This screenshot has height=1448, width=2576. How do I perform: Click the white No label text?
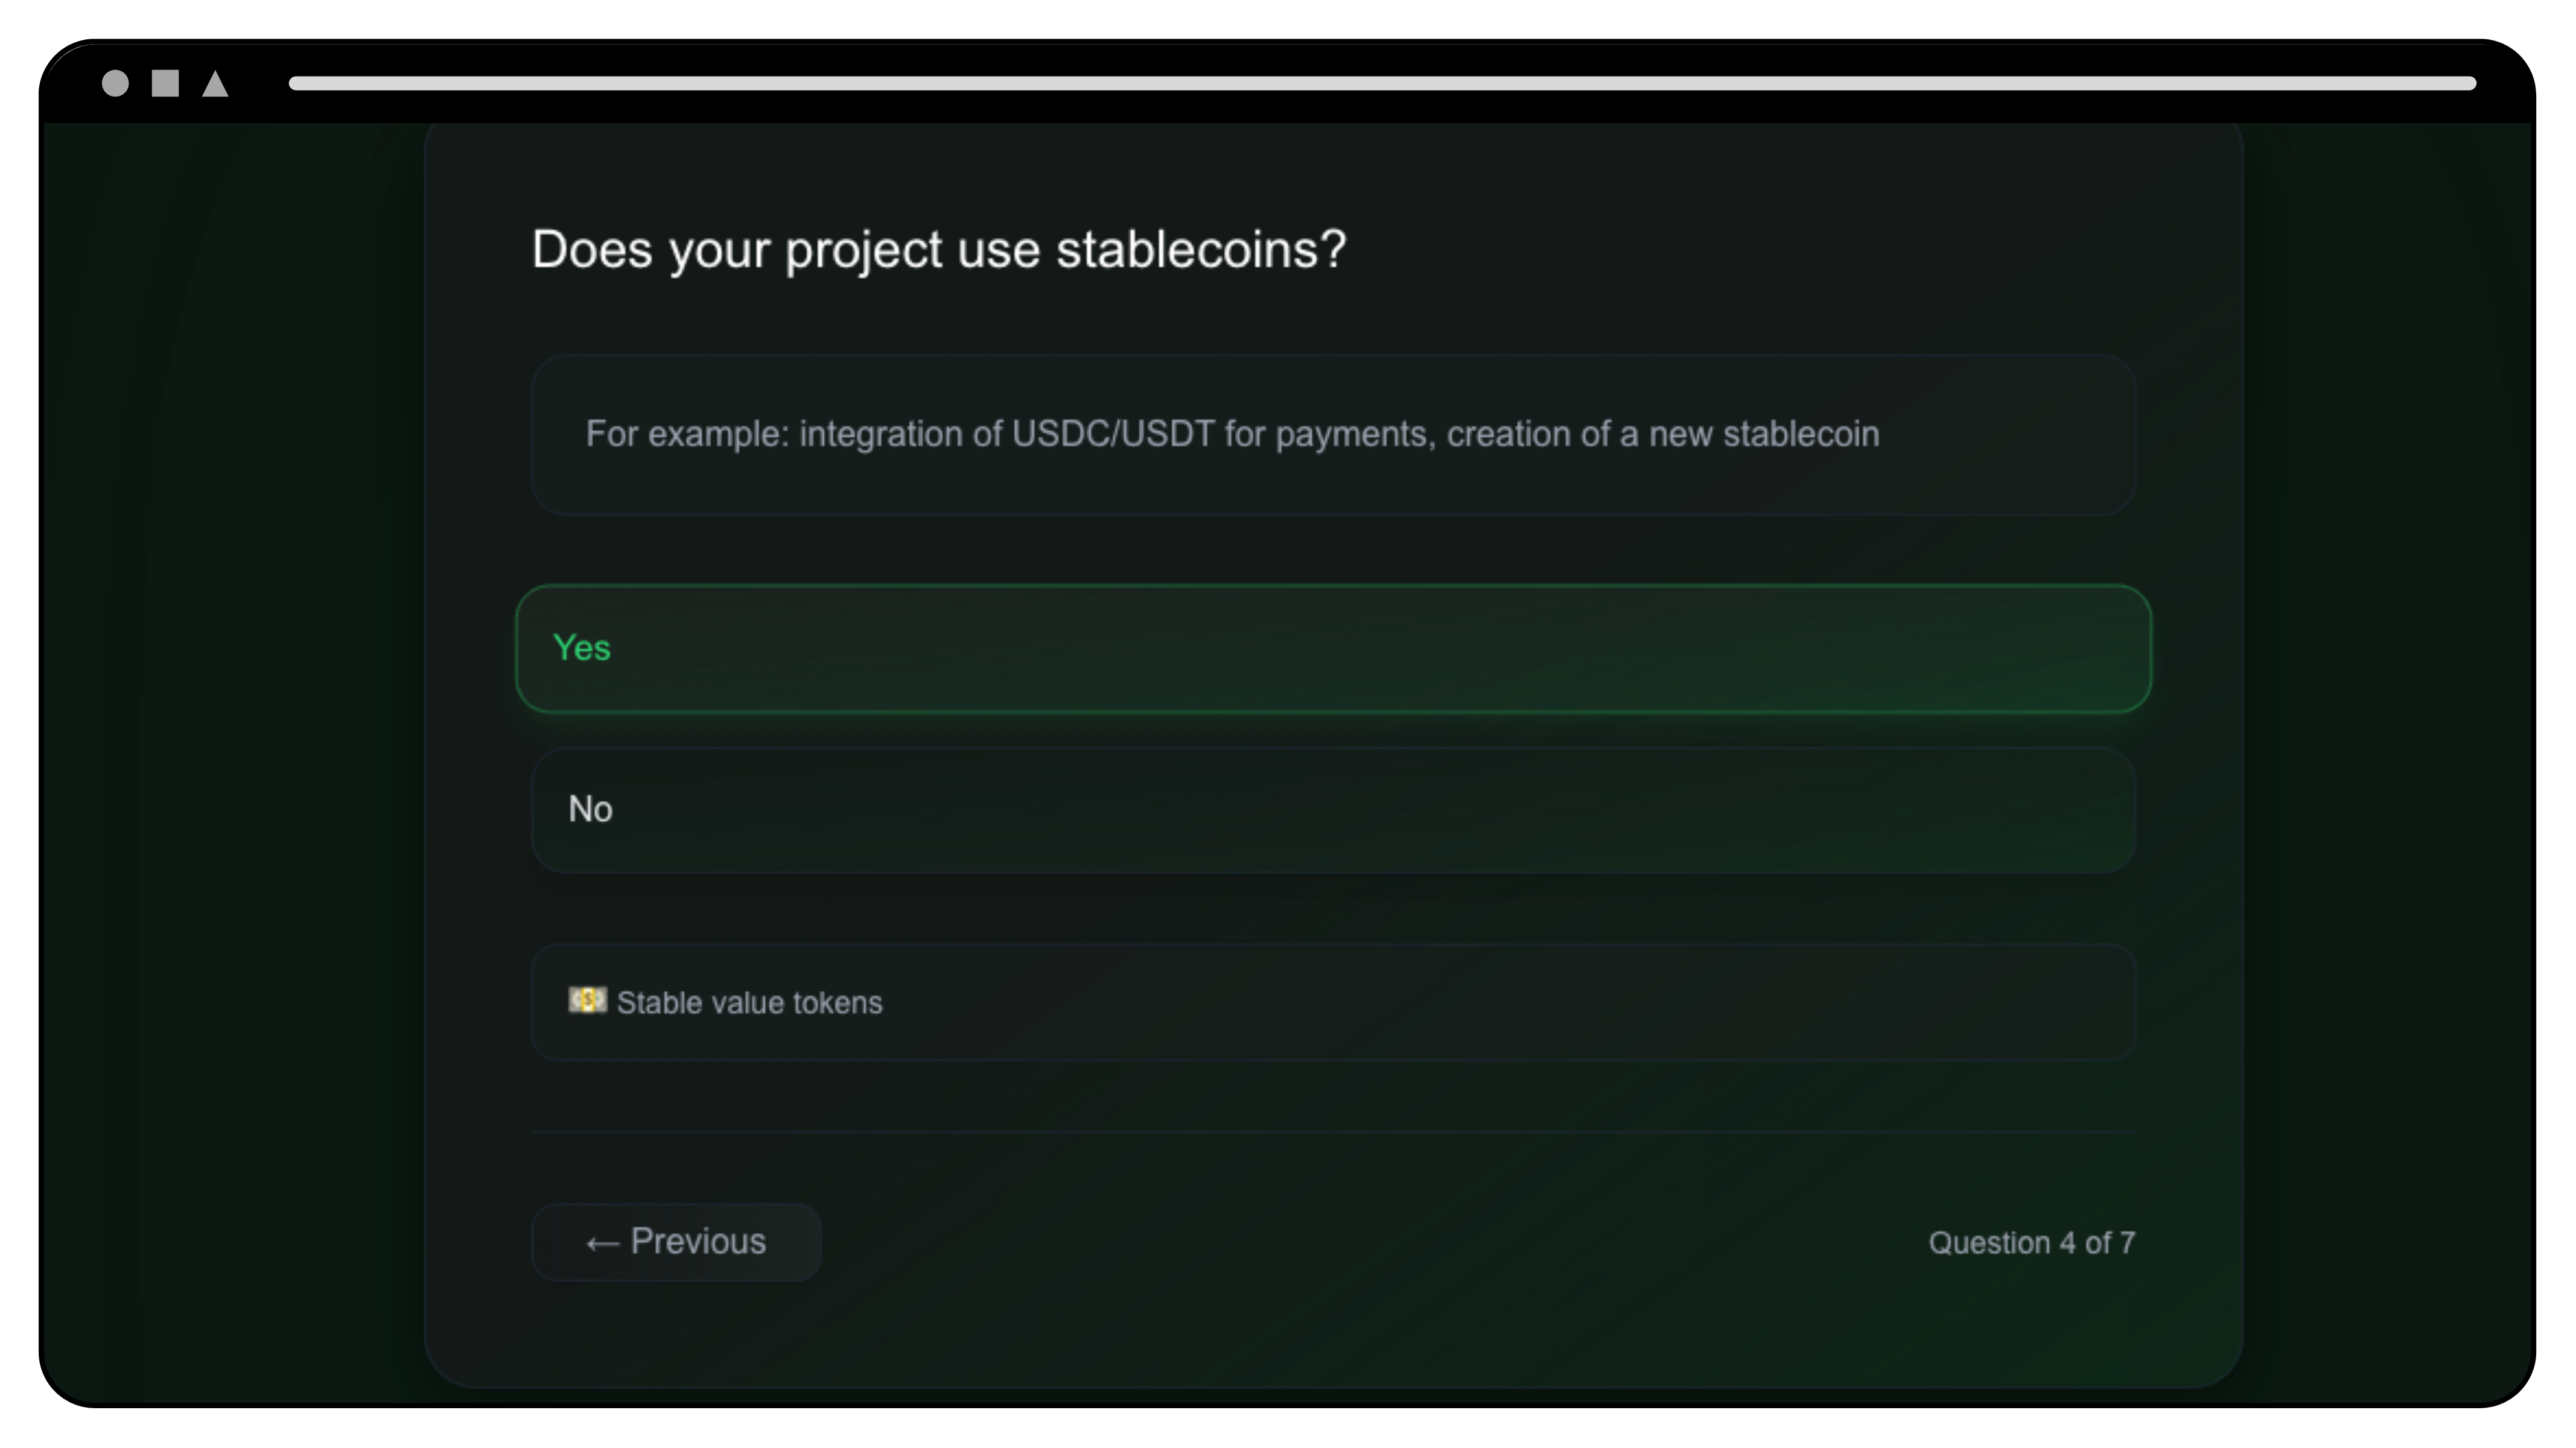click(x=590, y=809)
